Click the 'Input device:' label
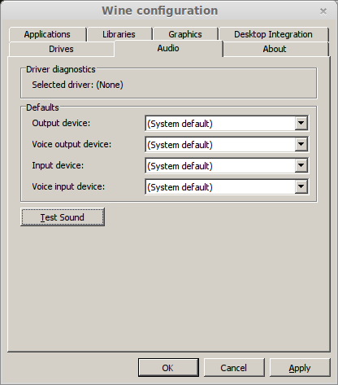This screenshot has width=338, height=385. 58,165
